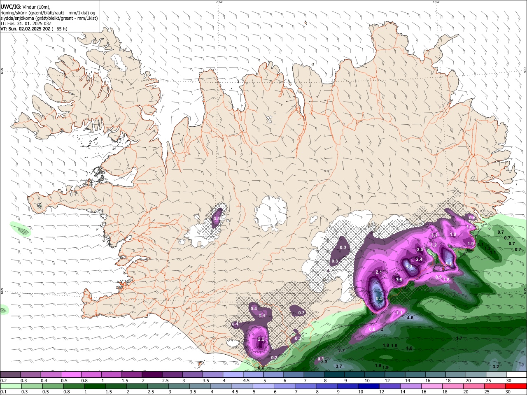Click the 3.7 value off the south coast
This screenshot has width=527, height=395.
point(339,366)
